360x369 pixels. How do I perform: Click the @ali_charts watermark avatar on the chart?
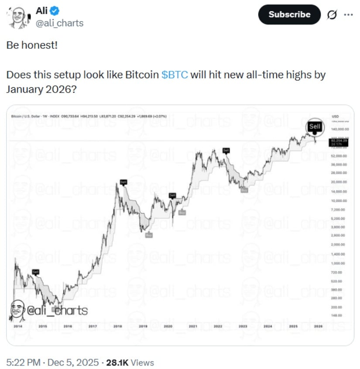(17, 308)
